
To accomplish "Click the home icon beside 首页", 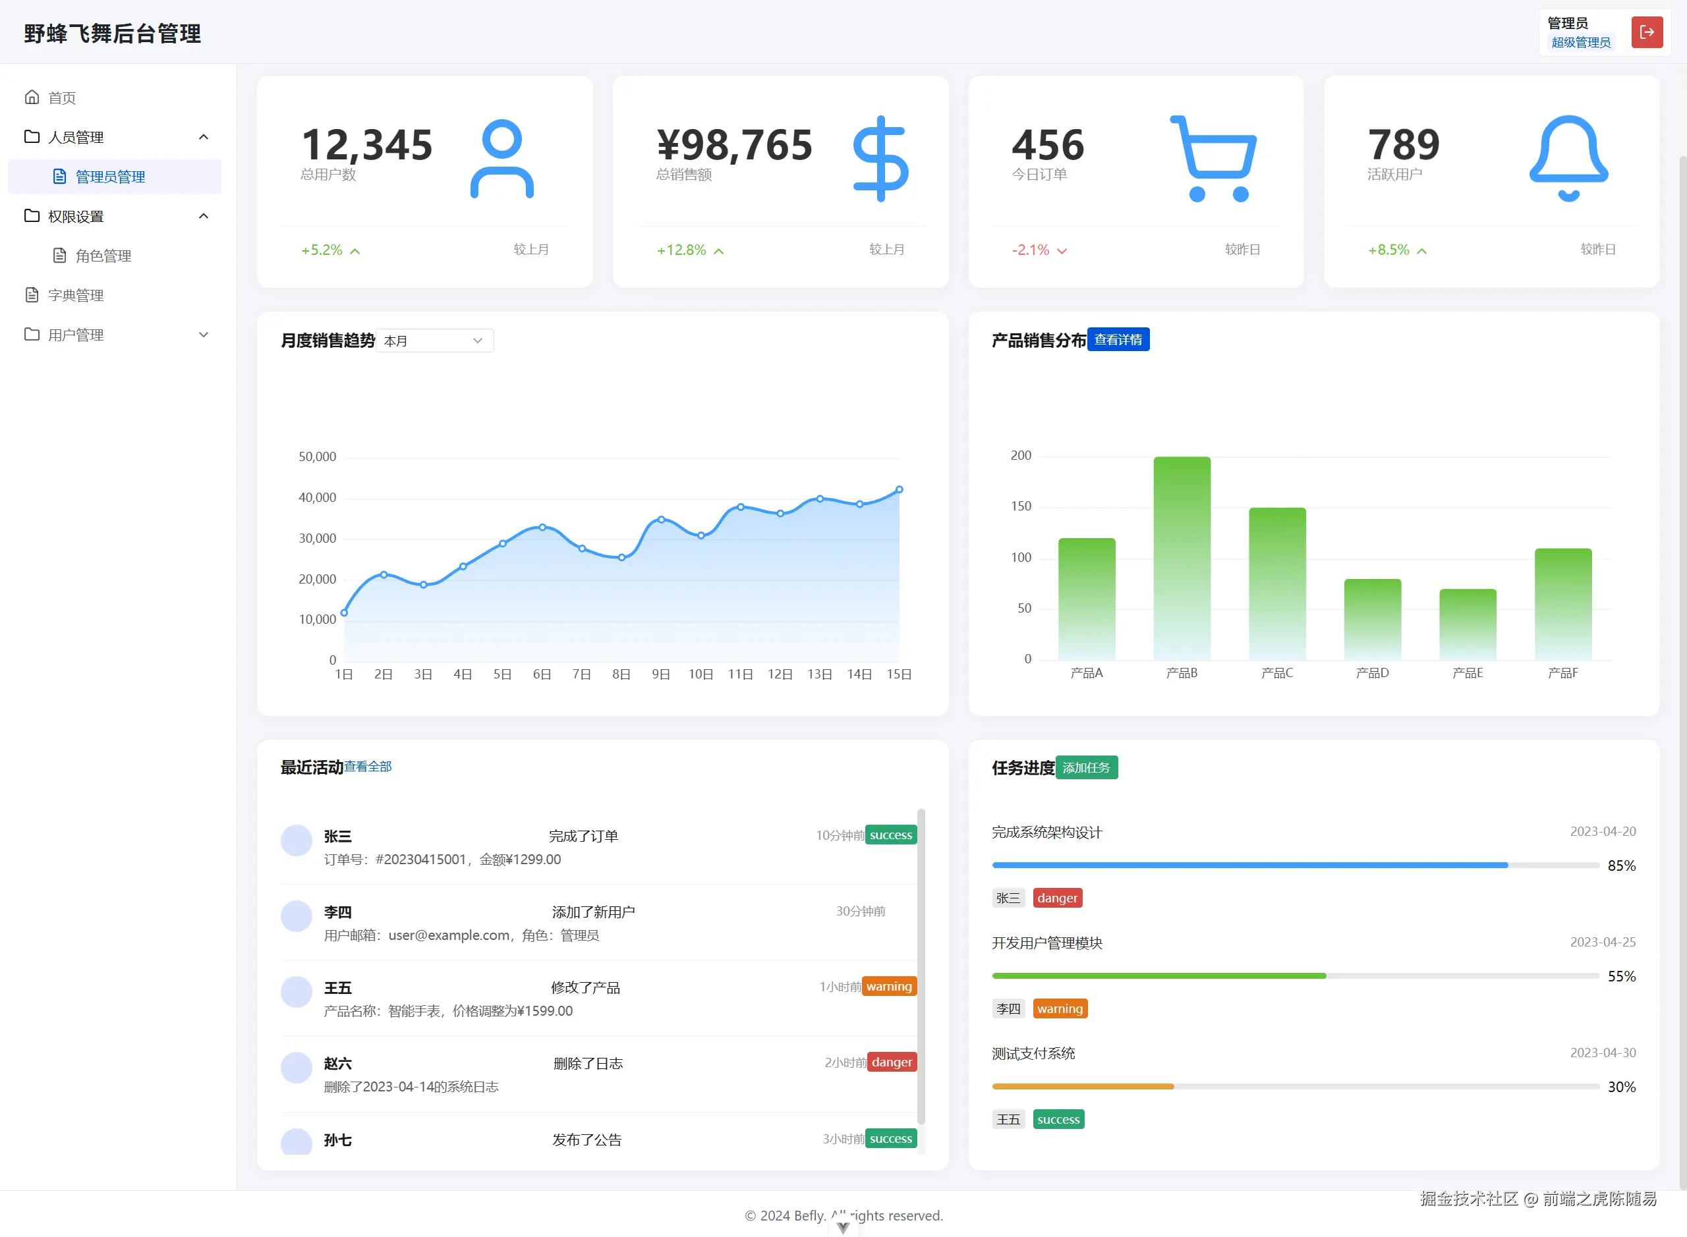I will 32,97.
